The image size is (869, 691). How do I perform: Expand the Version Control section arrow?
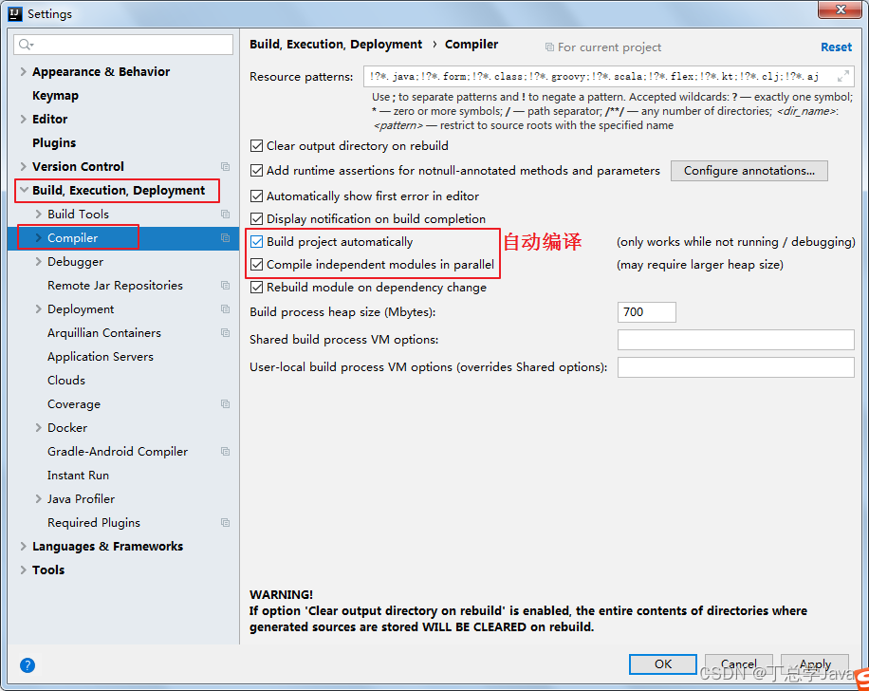(x=23, y=166)
